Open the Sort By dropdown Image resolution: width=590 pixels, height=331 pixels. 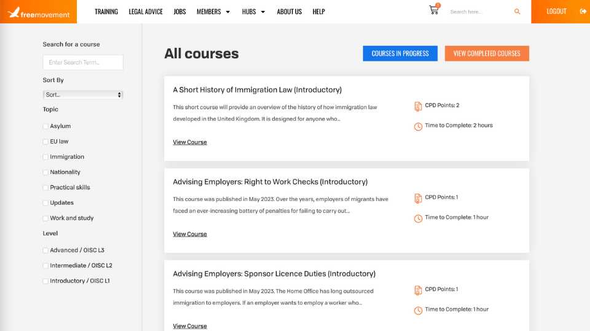[x=83, y=95]
